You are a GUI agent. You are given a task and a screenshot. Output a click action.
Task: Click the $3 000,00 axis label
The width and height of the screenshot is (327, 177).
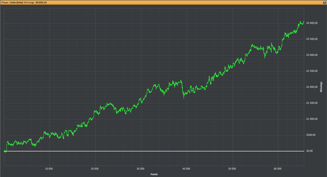pyautogui.click(x=312, y=55)
